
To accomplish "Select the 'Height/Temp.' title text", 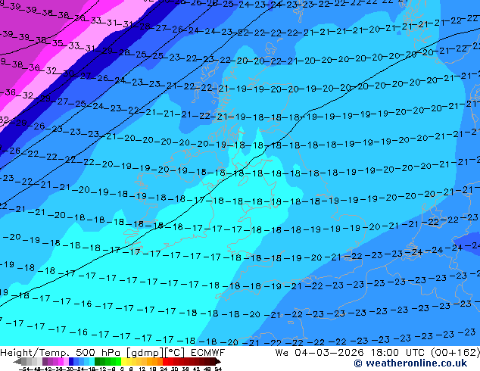I will 35,353.
